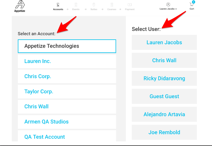Image resolution: width=212 pixels, height=146 pixels.
Task: Open the Payment step icon
Action: [x=130, y=5]
